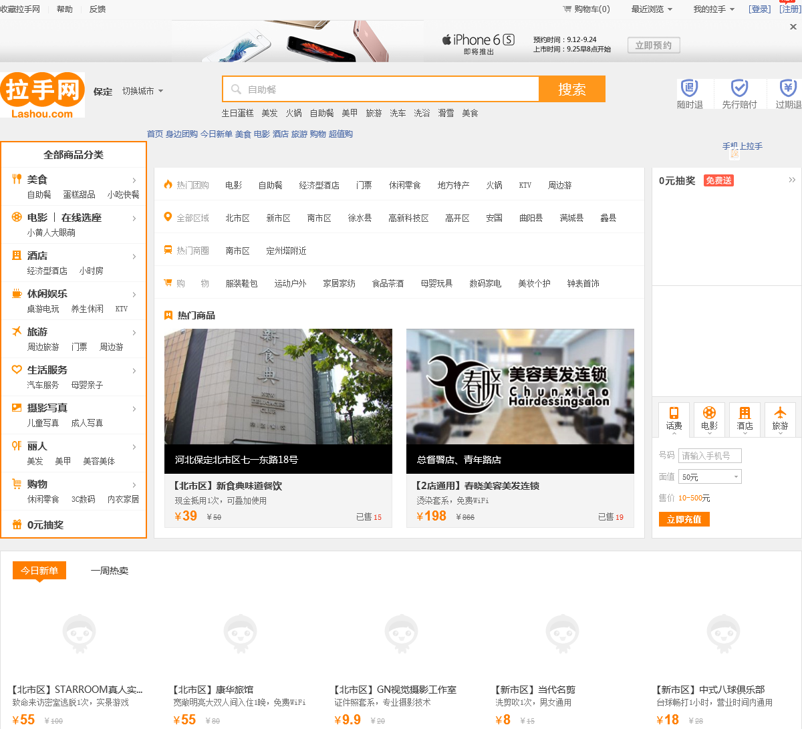Expand the 旅游 category chevron
The image size is (802, 729).
point(134,332)
